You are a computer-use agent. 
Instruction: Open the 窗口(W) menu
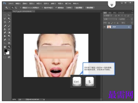pos(68,3)
